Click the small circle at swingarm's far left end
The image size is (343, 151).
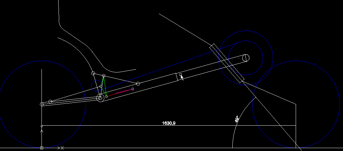pos(42,104)
